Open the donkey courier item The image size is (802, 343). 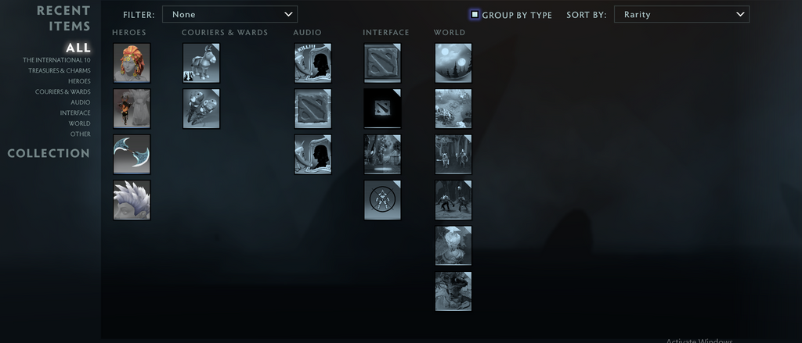[201, 63]
